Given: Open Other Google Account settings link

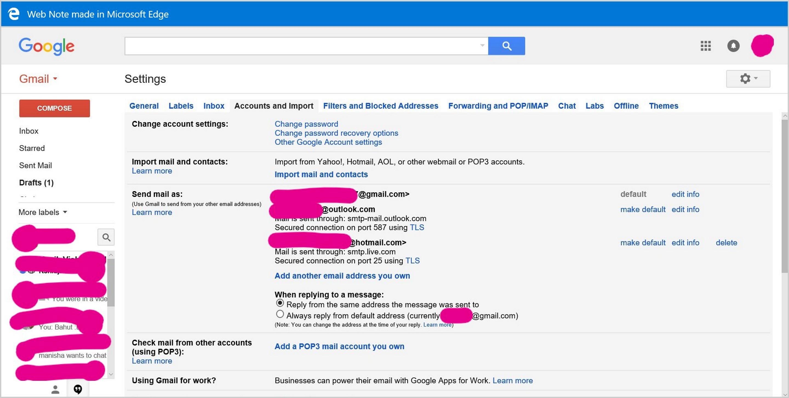Looking at the screenshot, I should point(328,142).
